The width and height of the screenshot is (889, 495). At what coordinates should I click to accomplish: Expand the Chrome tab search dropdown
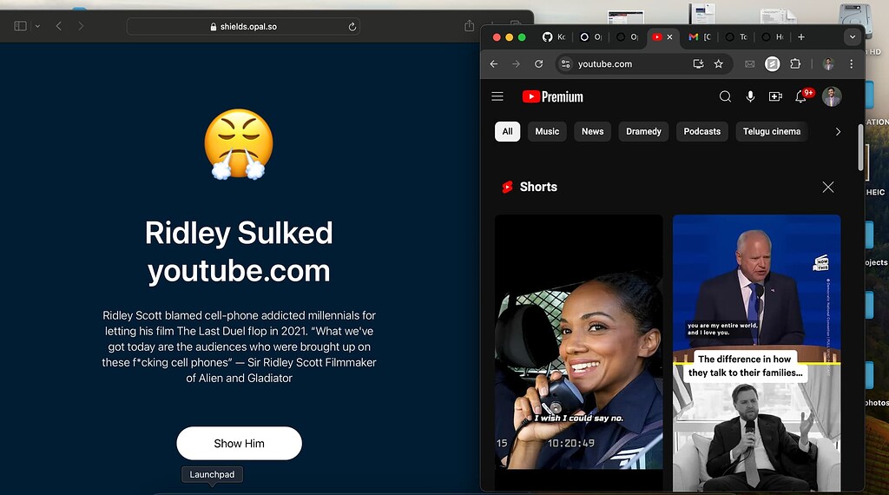point(853,37)
